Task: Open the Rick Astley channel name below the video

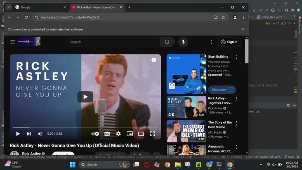Action: pos(31,153)
